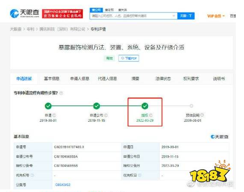Go to 天眼查 home via breadcrumb
244x192 pixels.
pos(15,29)
